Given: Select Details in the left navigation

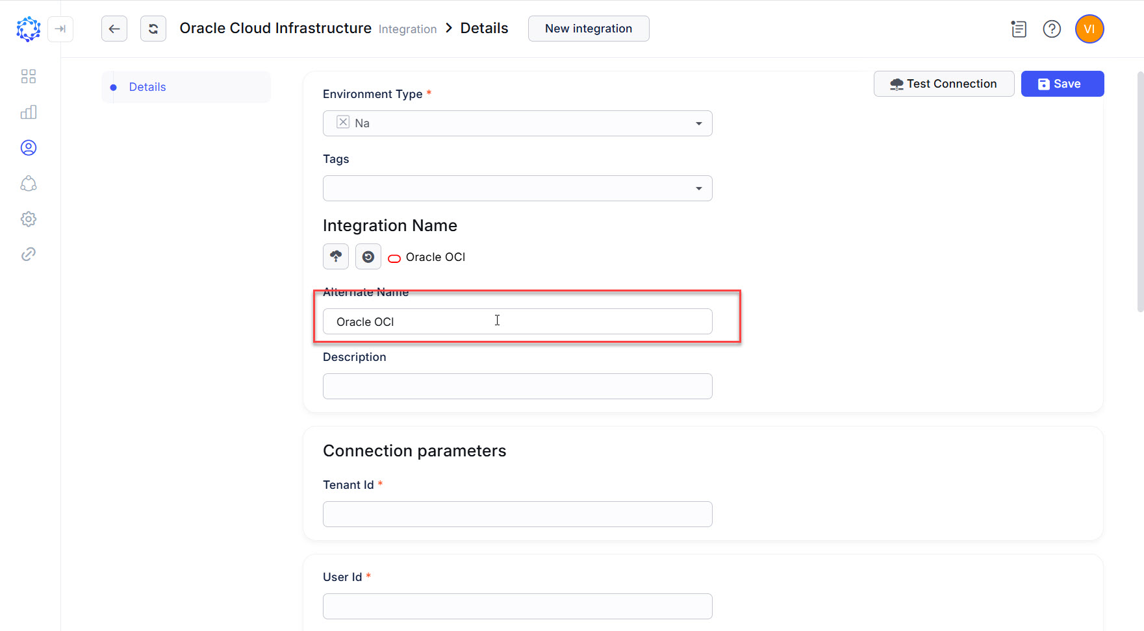Looking at the screenshot, I should click(x=147, y=86).
